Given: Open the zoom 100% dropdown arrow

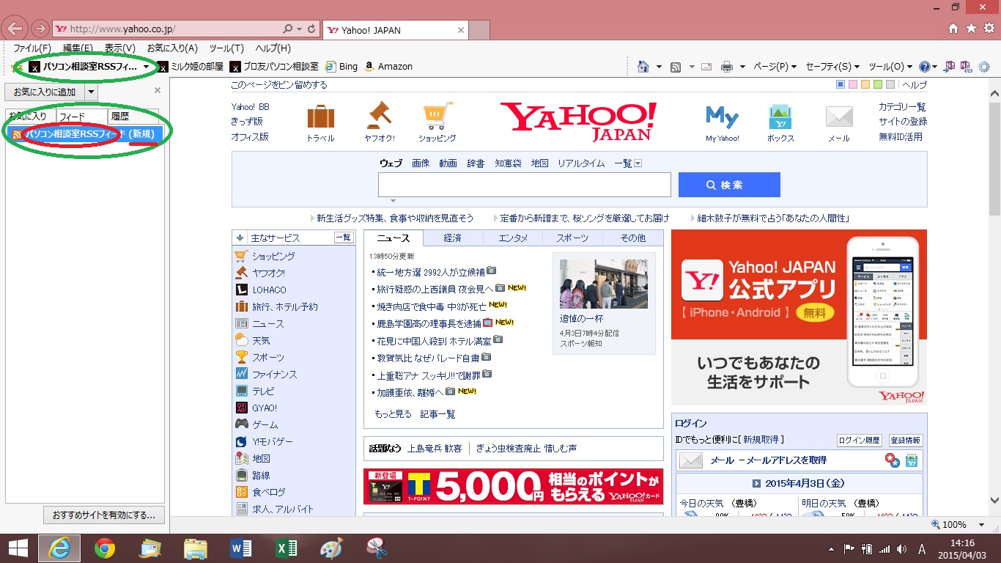Looking at the screenshot, I should point(982,525).
